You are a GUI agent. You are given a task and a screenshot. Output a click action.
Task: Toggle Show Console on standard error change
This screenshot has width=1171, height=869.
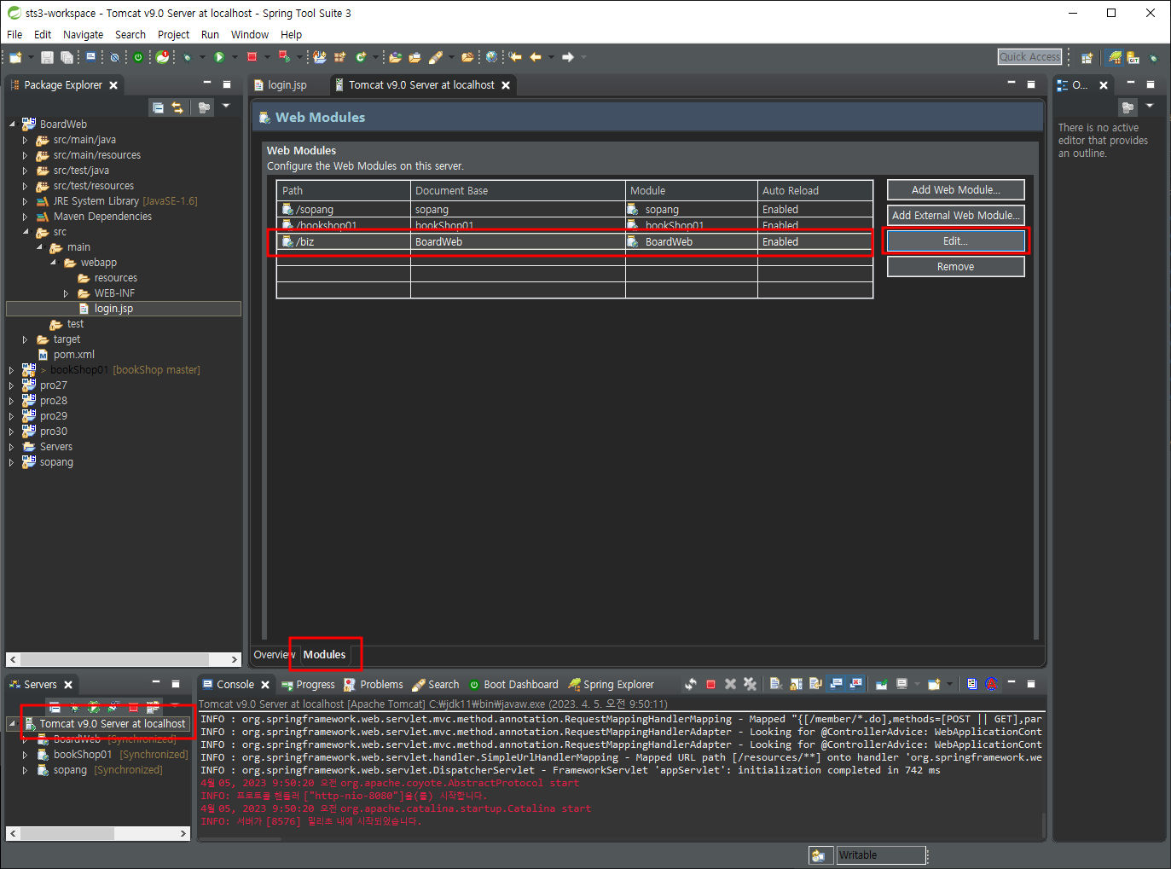[x=855, y=684]
